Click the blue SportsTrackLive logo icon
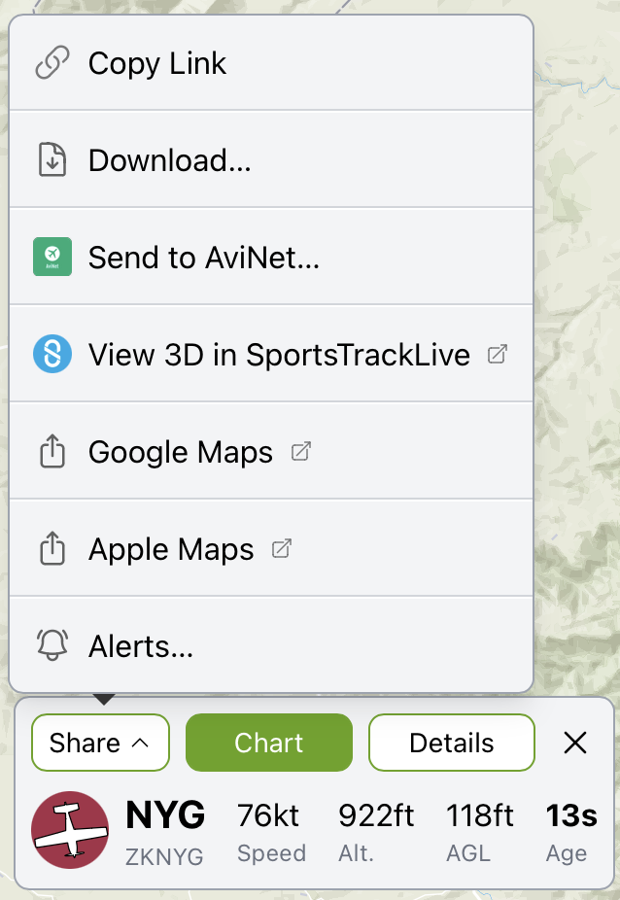 (x=52, y=355)
